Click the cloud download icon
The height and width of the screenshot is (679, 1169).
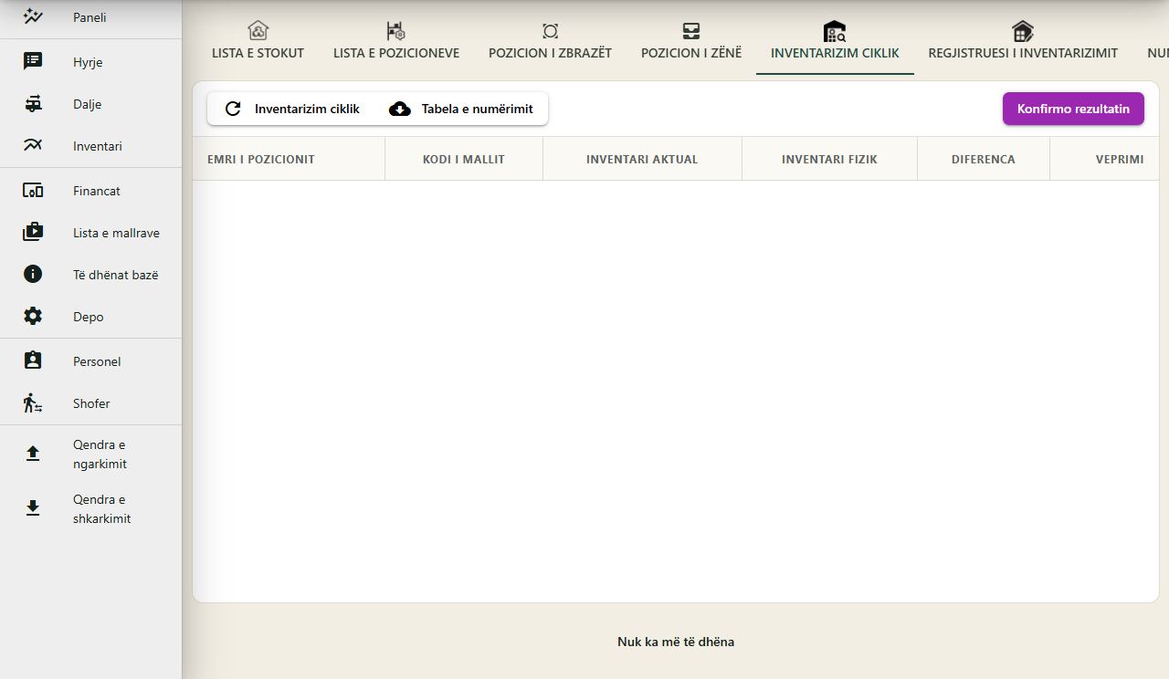tap(400, 109)
